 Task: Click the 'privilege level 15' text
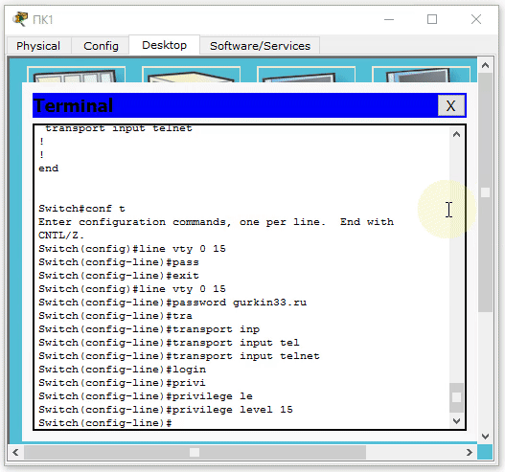(x=233, y=410)
